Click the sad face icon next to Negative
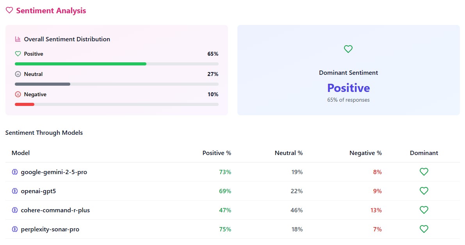465x245 pixels. click(x=18, y=94)
